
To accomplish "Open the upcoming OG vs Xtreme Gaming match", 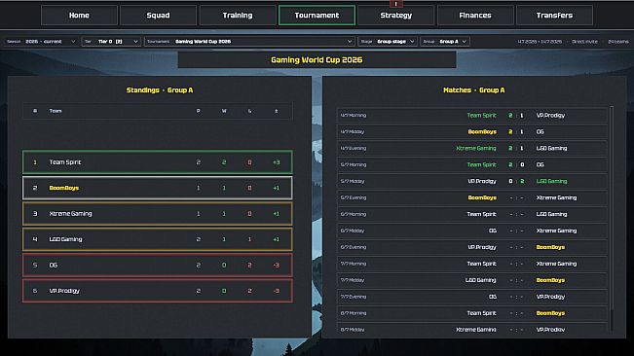I will point(472,231).
